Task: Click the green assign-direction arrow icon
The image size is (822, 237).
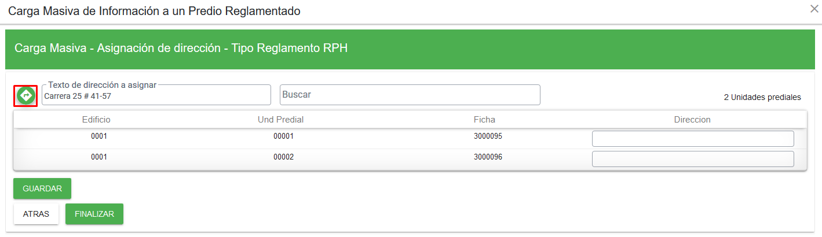Action: click(x=25, y=95)
